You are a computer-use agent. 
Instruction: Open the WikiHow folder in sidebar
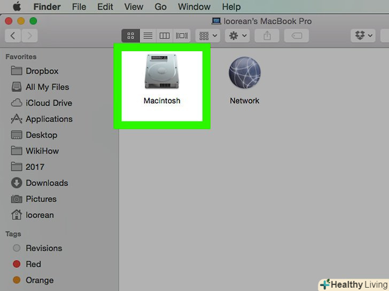tap(35, 151)
